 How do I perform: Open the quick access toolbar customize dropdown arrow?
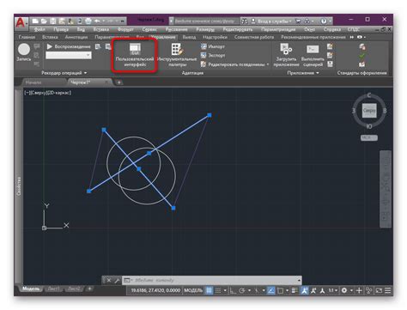tap(122, 21)
